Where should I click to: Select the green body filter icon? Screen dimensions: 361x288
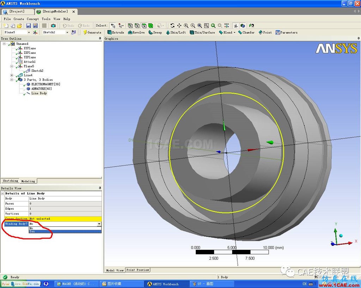click(151, 26)
